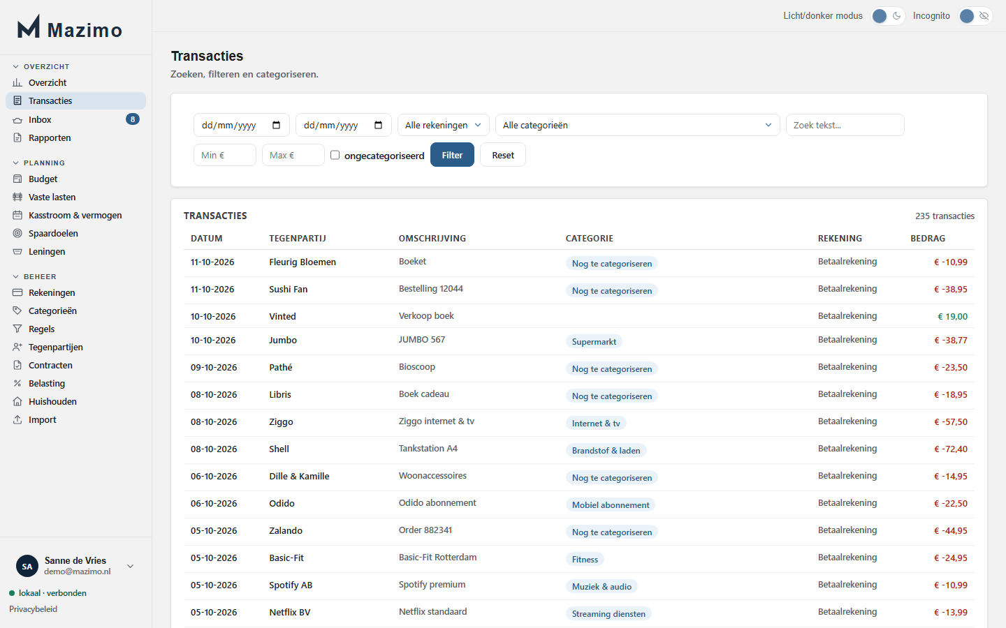Toggle the Licht/donker modus switch
Image resolution: width=1006 pixels, height=628 pixels.
coord(888,16)
